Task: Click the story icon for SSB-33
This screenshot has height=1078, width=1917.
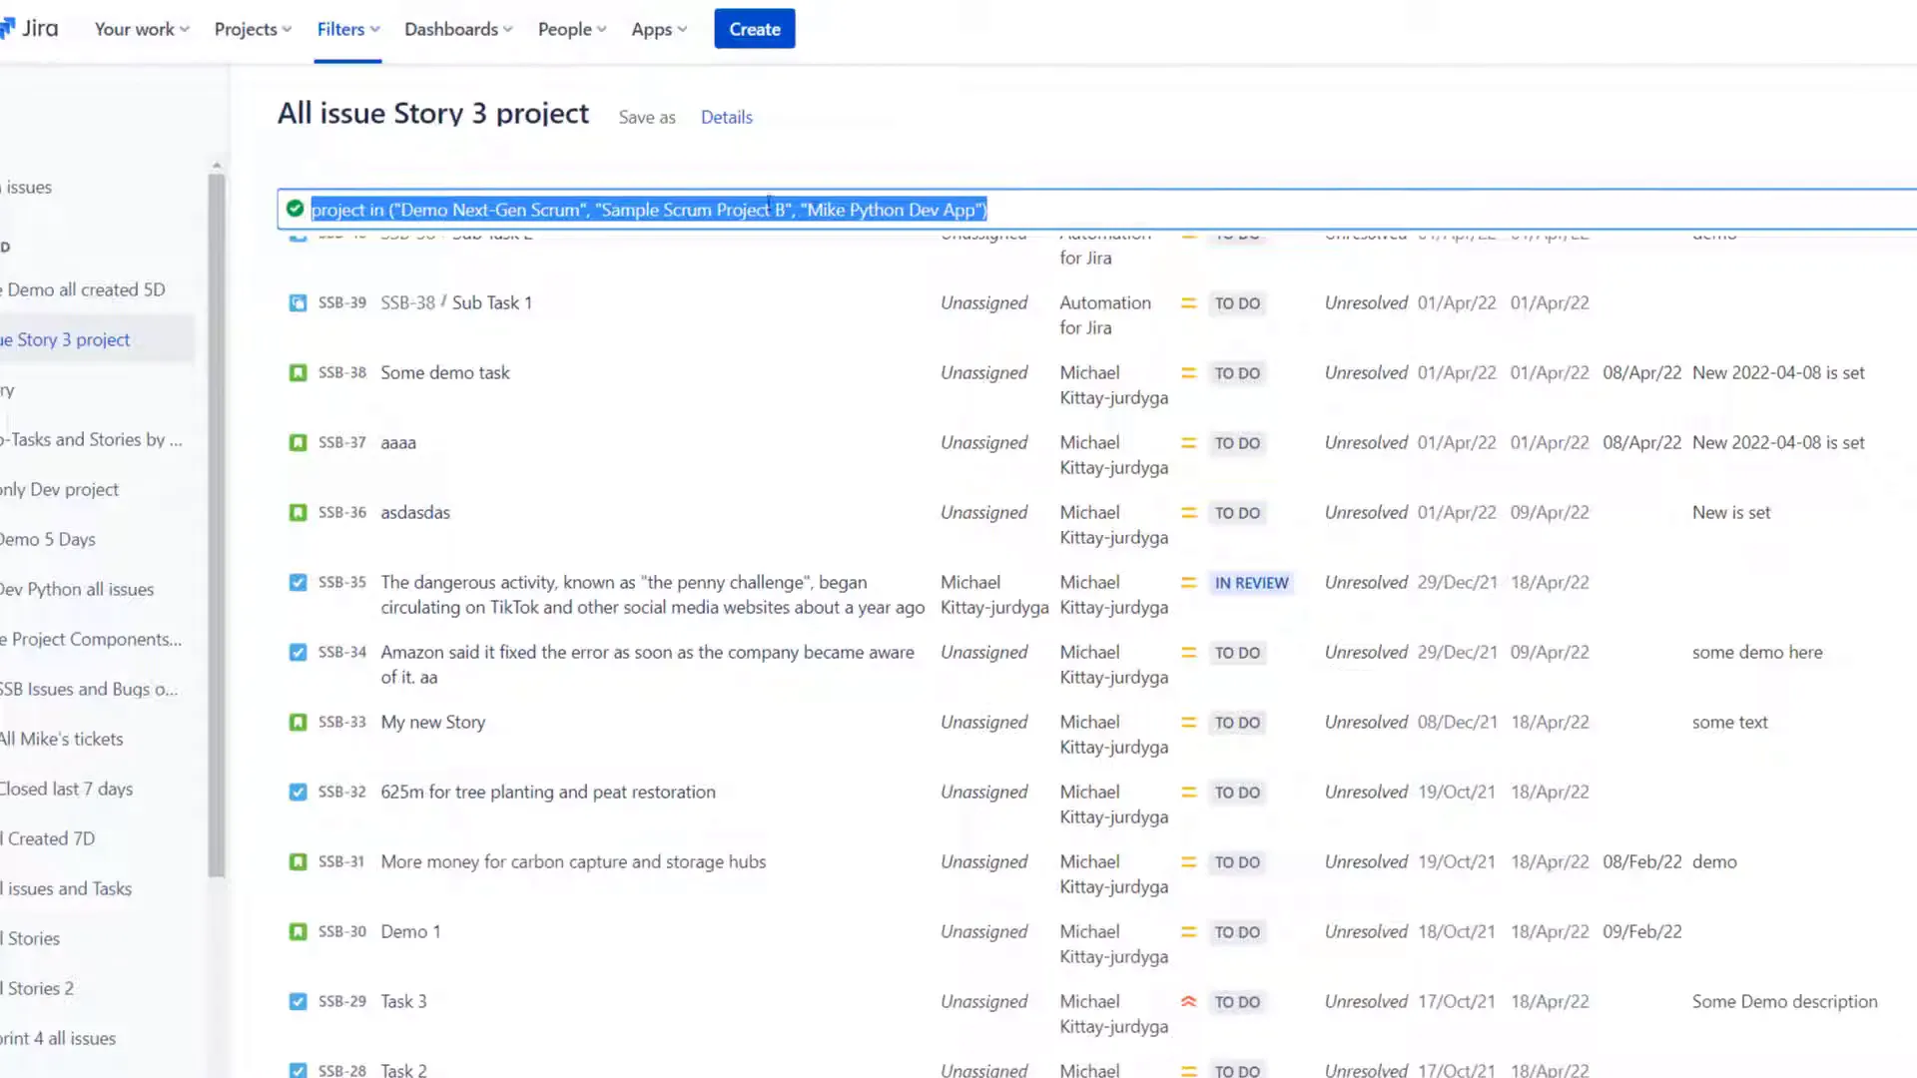Action: tap(298, 722)
